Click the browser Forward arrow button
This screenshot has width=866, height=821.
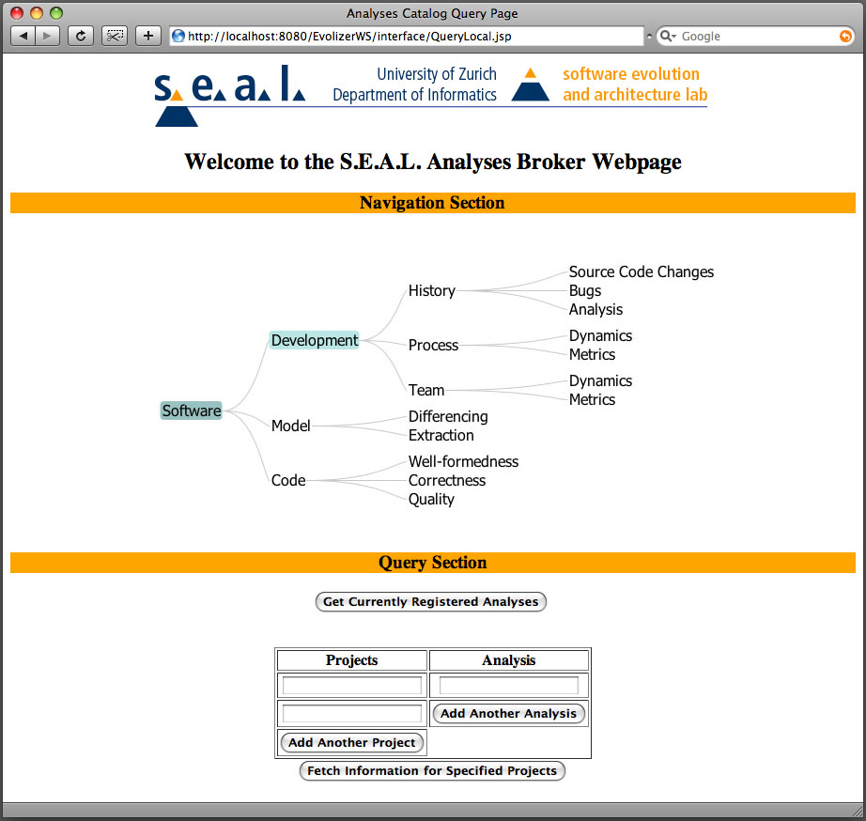[x=47, y=36]
